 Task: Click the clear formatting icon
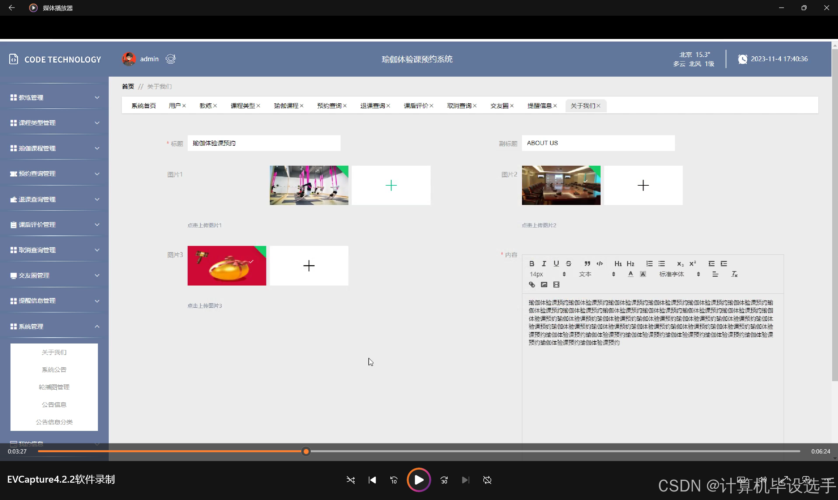click(734, 274)
